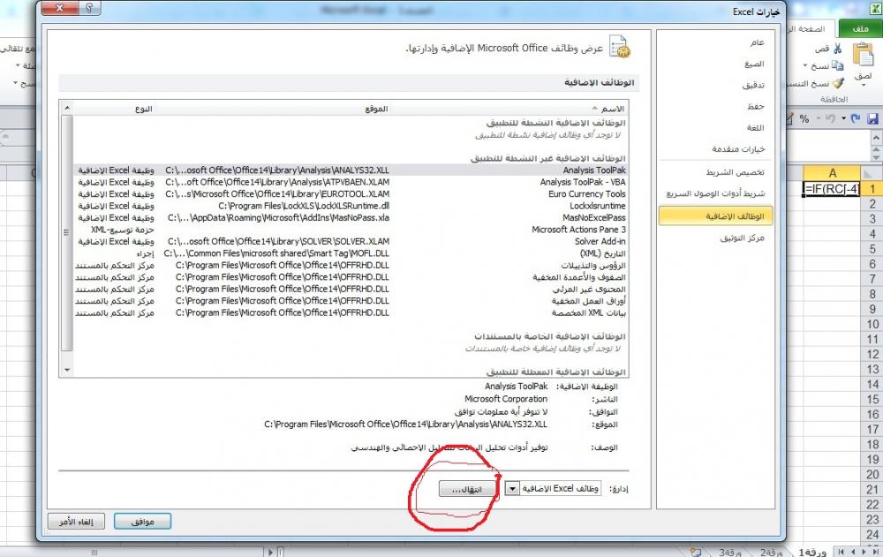883x557 pixels.
Task: Switch to sheet tab ورقة3
Action: coord(730,552)
